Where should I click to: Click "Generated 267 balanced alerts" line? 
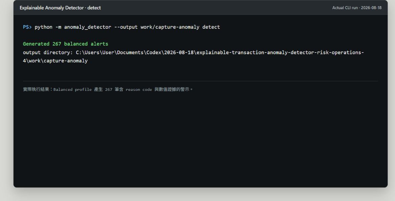(66, 44)
